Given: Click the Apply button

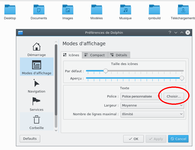Looking at the screenshot, I should coord(156,139).
